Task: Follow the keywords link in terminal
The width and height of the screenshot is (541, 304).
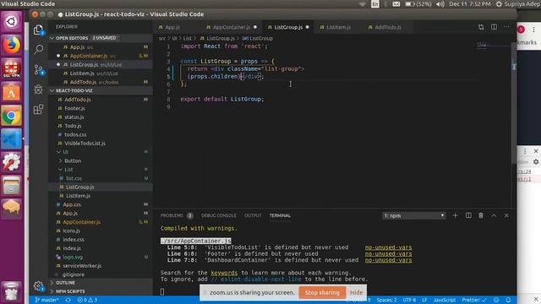Action: click(224, 273)
